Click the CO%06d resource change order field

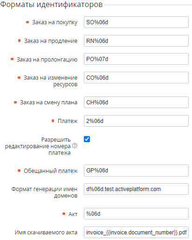tap(136, 77)
